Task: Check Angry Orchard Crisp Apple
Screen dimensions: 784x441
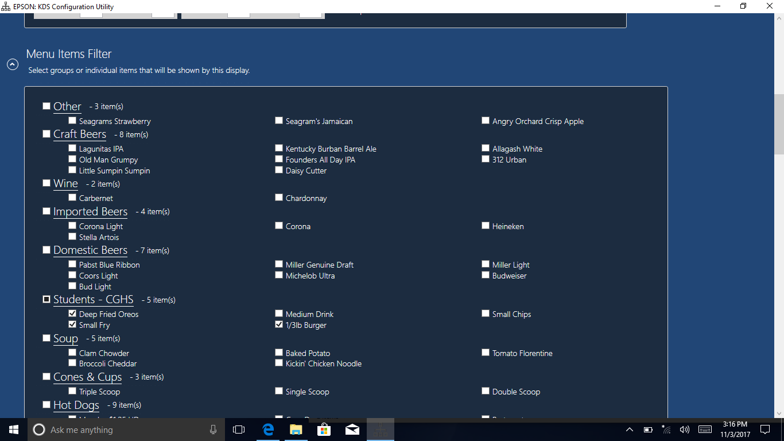Action: tap(486, 120)
